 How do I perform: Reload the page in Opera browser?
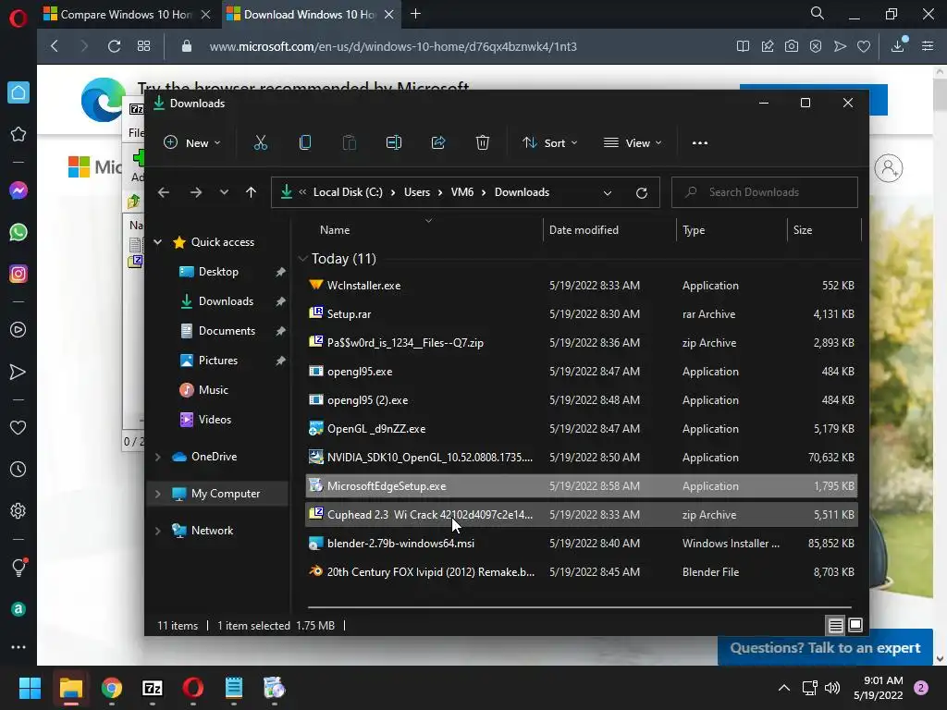pos(114,46)
